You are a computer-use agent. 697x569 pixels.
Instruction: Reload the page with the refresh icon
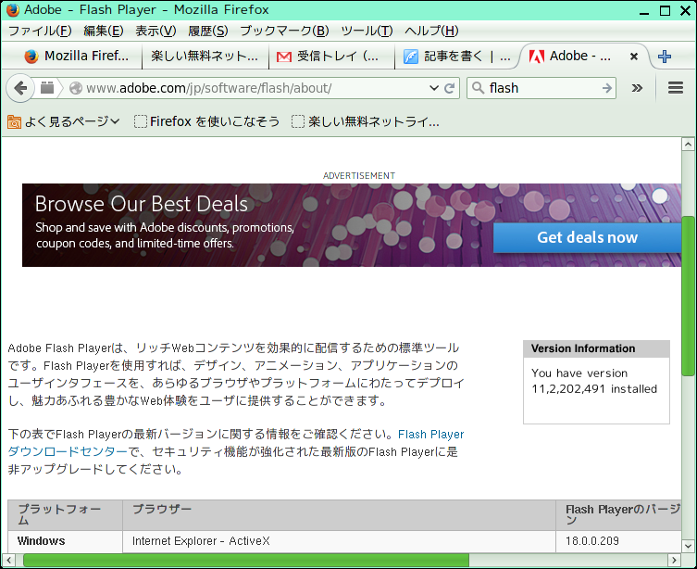450,88
